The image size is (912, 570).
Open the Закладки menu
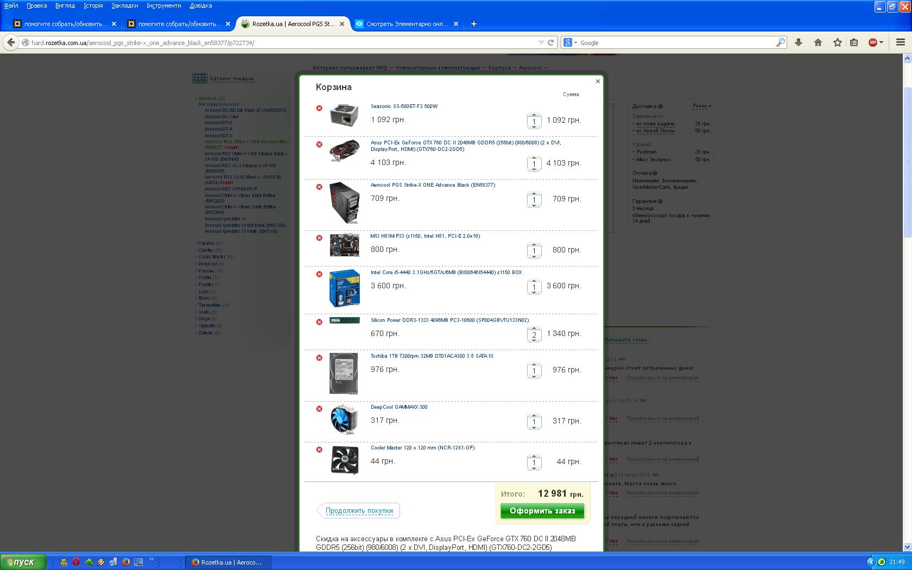point(124,5)
